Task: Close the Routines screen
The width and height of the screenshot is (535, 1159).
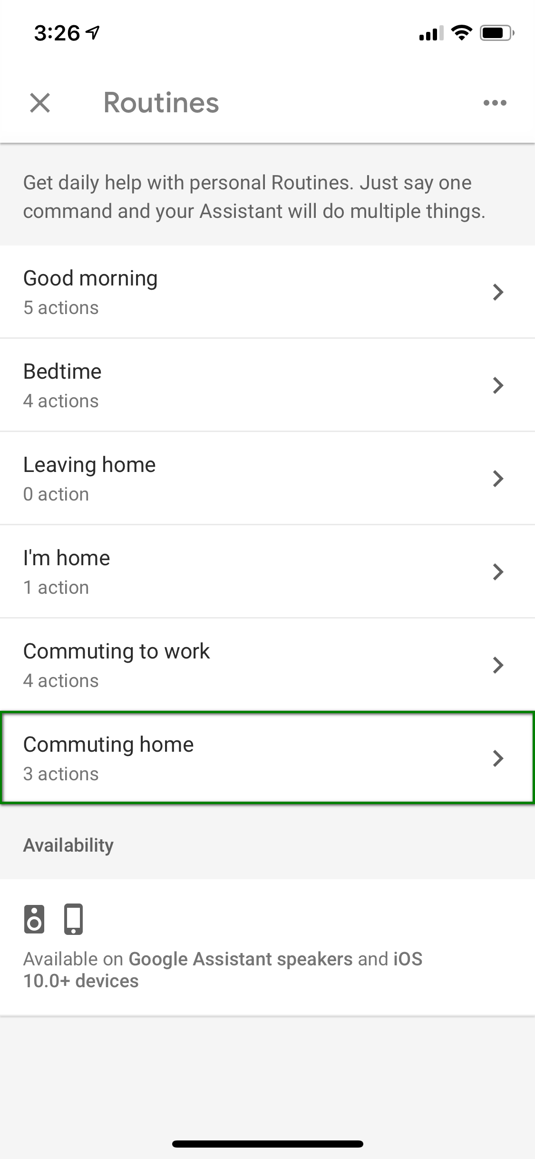Action: pyautogui.click(x=40, y=103)
